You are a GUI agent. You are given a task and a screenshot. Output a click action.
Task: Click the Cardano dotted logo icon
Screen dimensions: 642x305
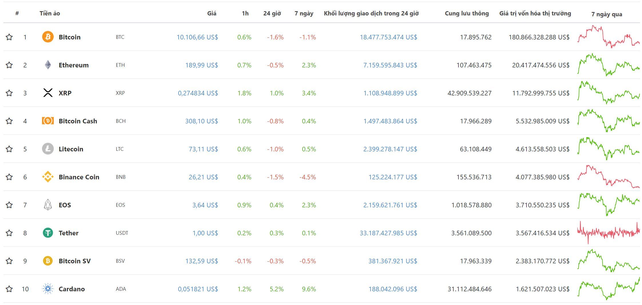click(x=48, y=289)
